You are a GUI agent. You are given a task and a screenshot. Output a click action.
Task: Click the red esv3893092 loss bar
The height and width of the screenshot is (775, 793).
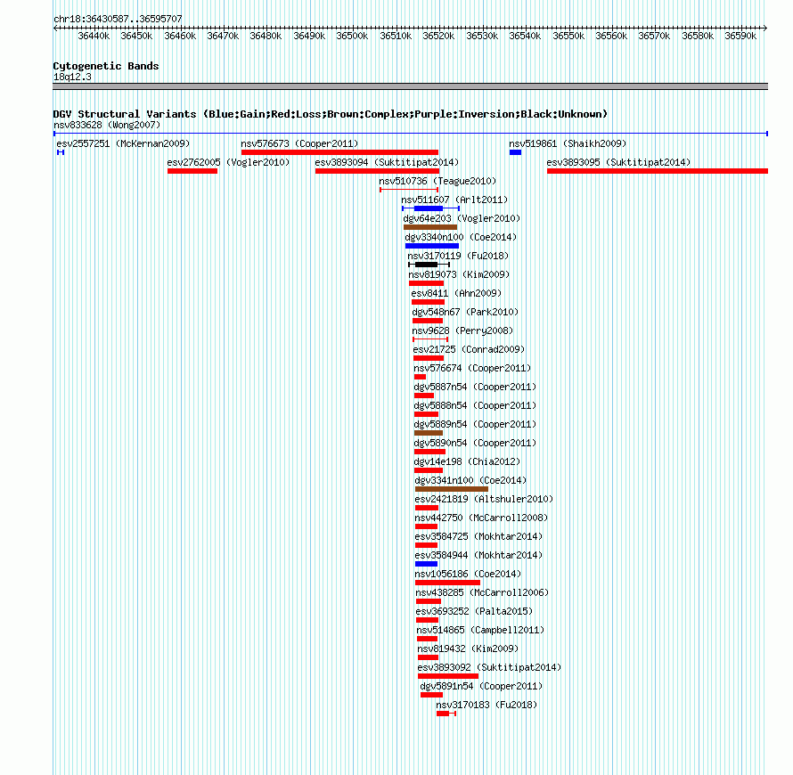[448, 676]
